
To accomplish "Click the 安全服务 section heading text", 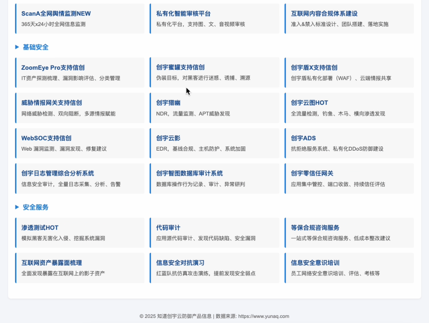I will [x=36, y=207].
